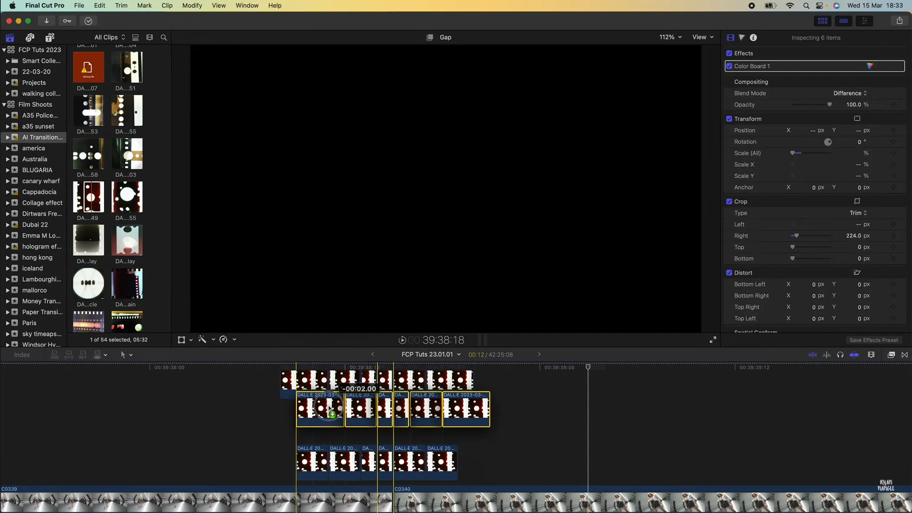This screenshot has width=912, height=513.
Task: Expand the Cappadocia event triangle
Action: [x=7, y=192]
